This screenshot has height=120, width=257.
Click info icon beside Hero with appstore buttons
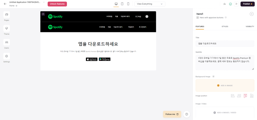tap(226, 17)
